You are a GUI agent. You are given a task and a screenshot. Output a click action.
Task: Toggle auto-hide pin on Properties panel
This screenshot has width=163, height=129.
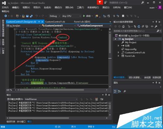(x=156, y=83)
